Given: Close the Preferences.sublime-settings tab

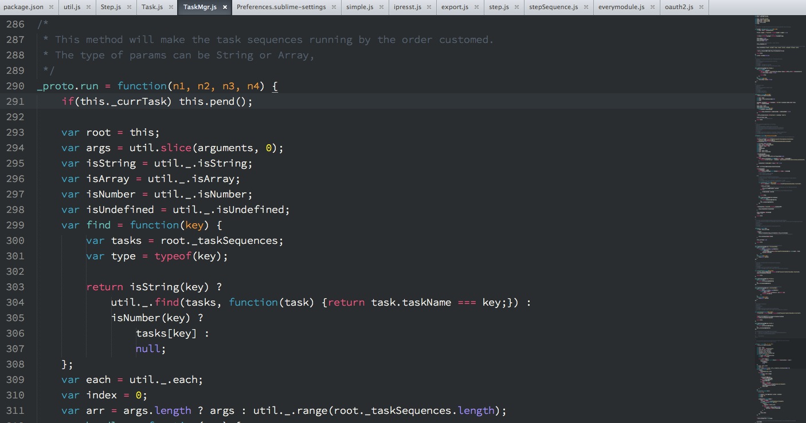Looking at the screenshot, I should click(x=334, y=7).
